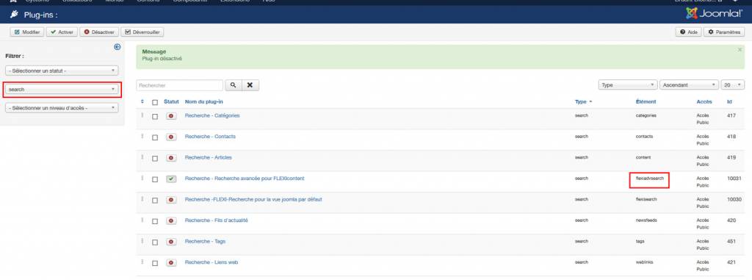Enable the Recherche - Contacts plugin status icon

(x=172, y=137)
